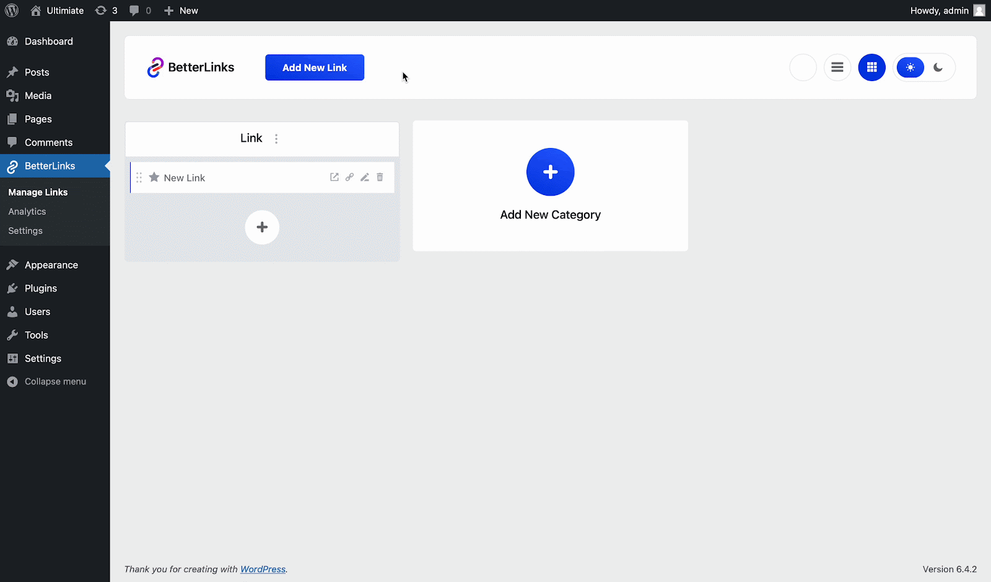Go to Analytics under BetterLinks

(27, 211)
